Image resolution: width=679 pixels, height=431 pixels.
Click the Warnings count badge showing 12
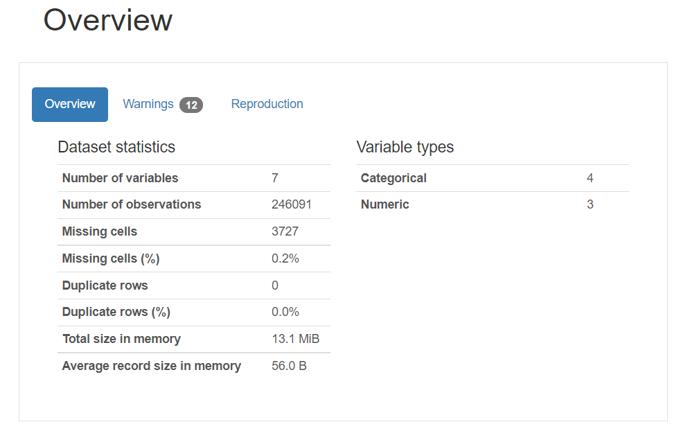coord(192,105)
